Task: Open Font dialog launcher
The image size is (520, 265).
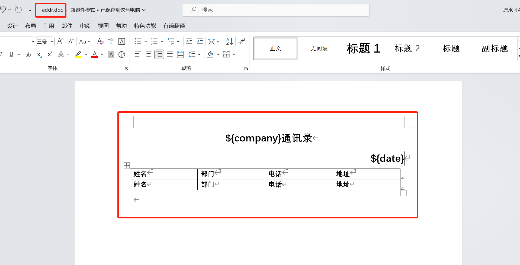Action: (127, 69)
